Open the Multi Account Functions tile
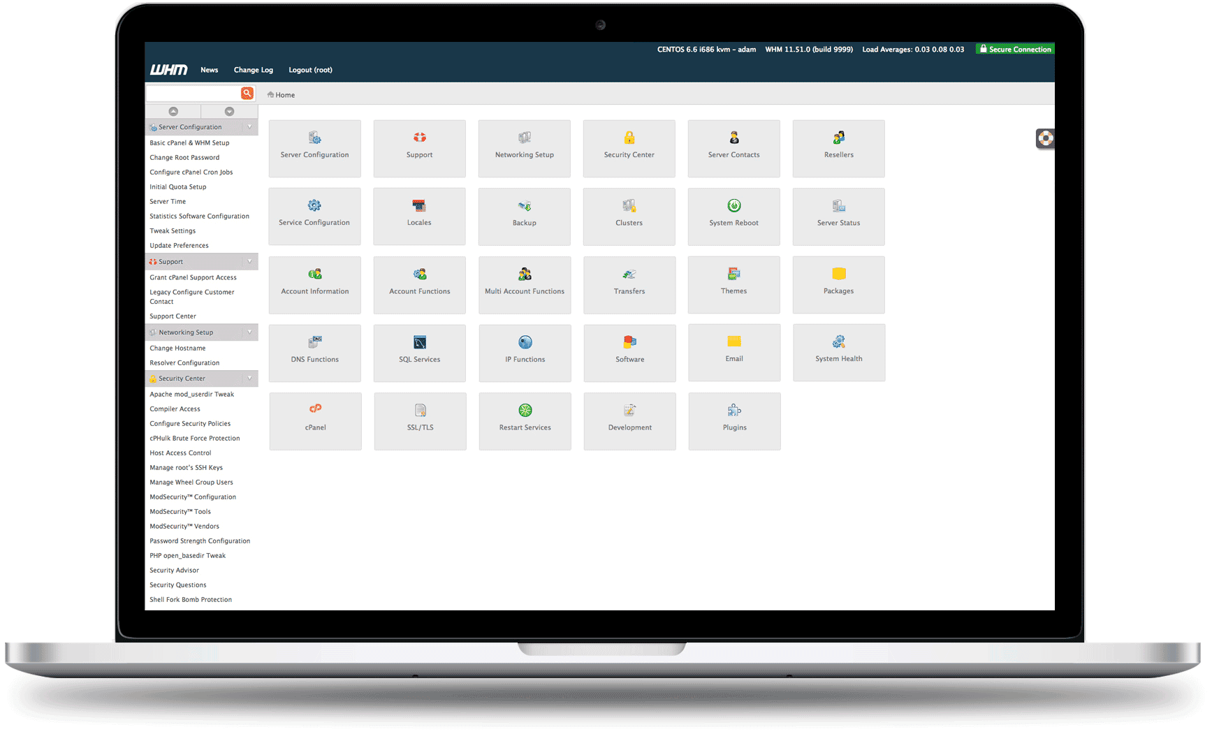Image resolution: width=1212 pixels, height=734 pixels. click(x=525, y=285)
